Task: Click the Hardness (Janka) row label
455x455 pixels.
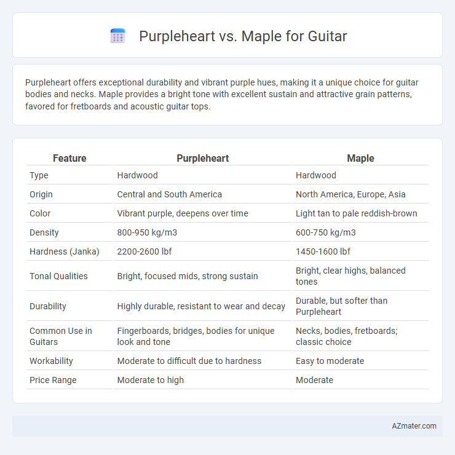Action: click(x=65, y=251)
